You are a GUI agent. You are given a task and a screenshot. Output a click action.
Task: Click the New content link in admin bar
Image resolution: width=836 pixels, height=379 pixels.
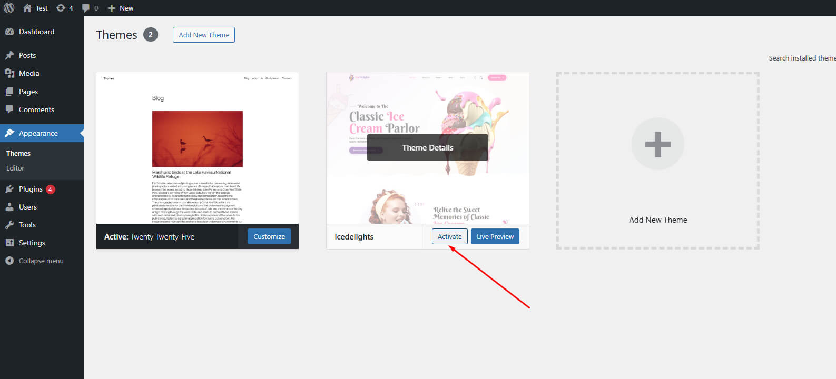coord(121,8)
